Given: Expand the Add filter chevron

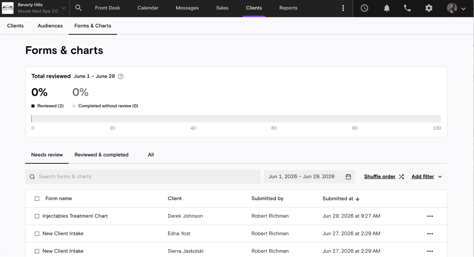Looking at the screenshot, I should point(440,177).
